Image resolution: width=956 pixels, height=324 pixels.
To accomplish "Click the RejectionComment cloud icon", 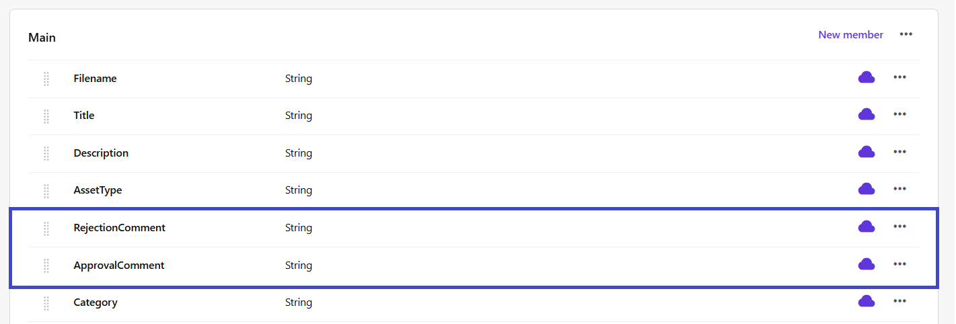I will tap(866, 227).
